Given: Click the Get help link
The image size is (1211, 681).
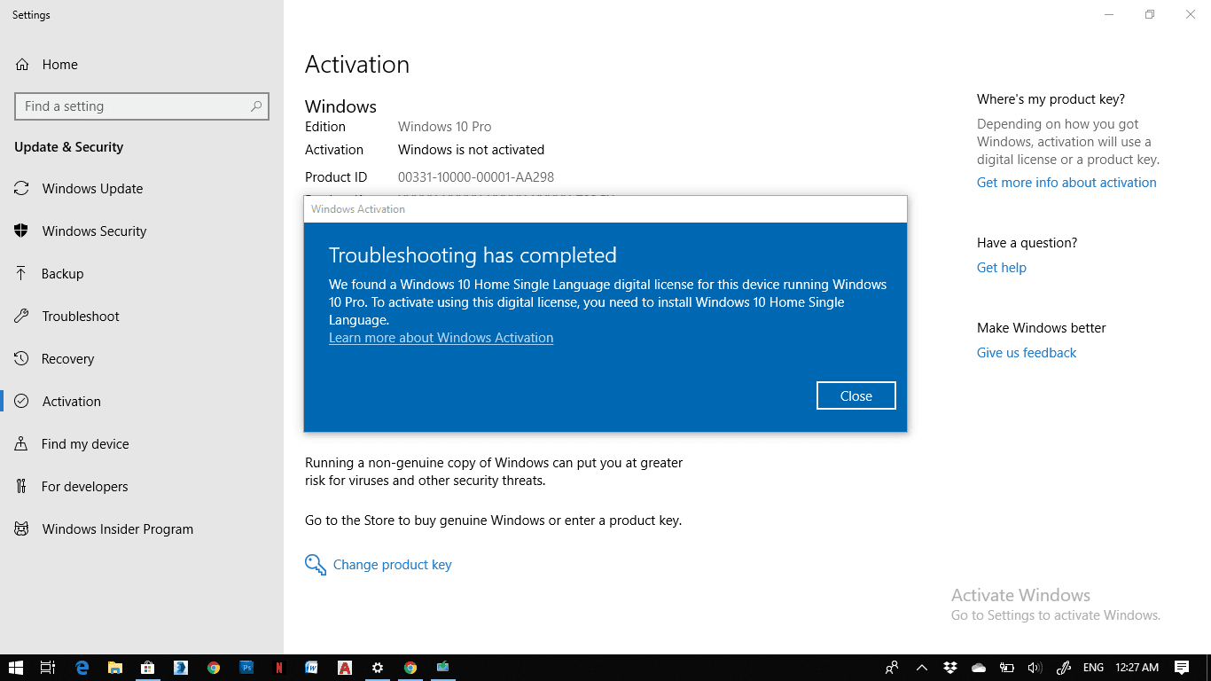Looking at the screenshot, I should click(x=1001, y=268).
